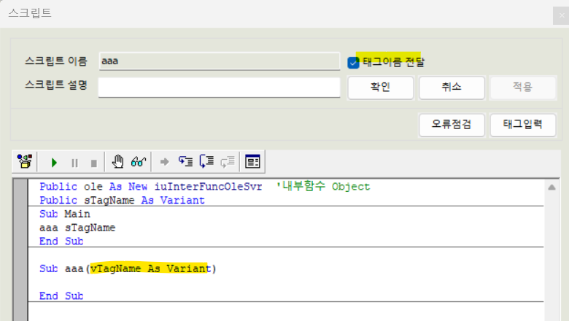Toggle the 태그이름 전달 checkbox
569x321 pixels.
pyautogui.click(x=353, y=63)
